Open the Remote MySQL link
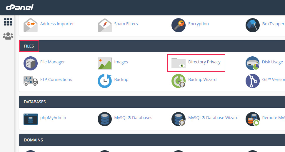 click(274, 118)
